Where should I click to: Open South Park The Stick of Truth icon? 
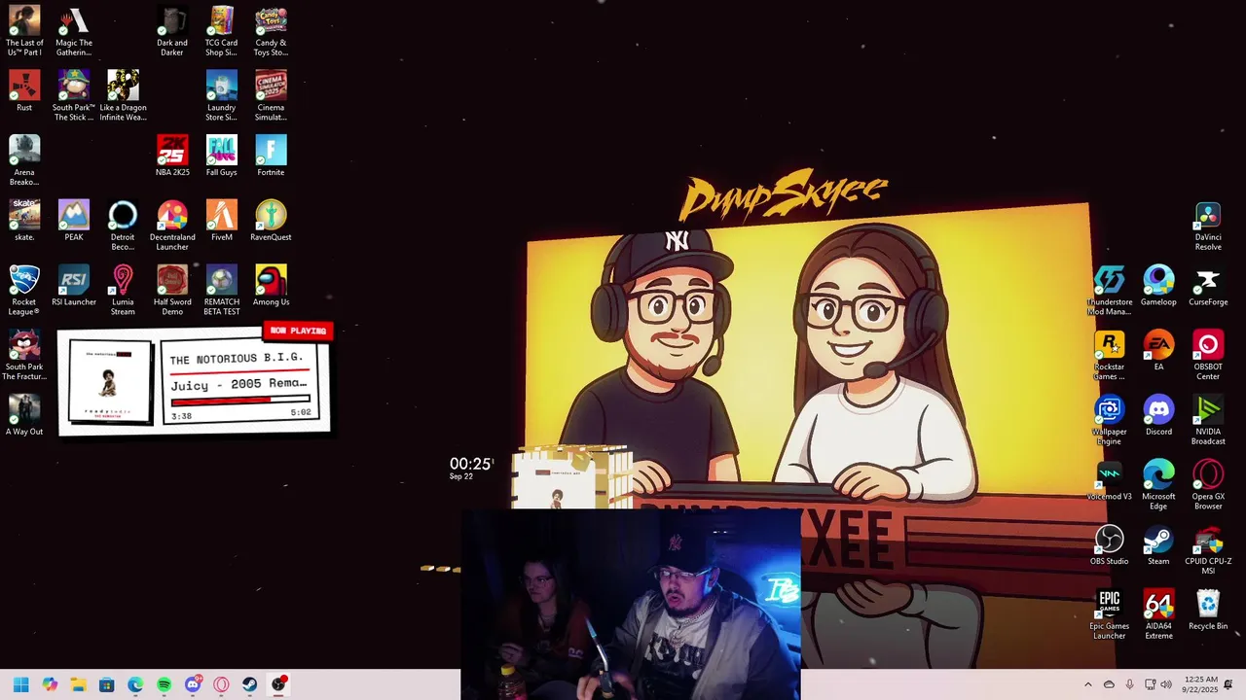pyautogui.click(x=74, y=96)
